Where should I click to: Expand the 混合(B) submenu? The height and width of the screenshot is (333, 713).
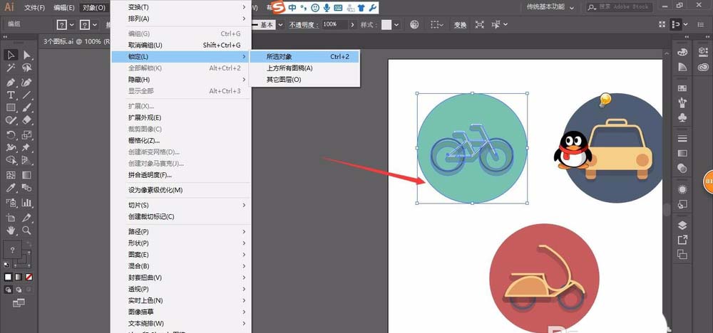point(181,266)
